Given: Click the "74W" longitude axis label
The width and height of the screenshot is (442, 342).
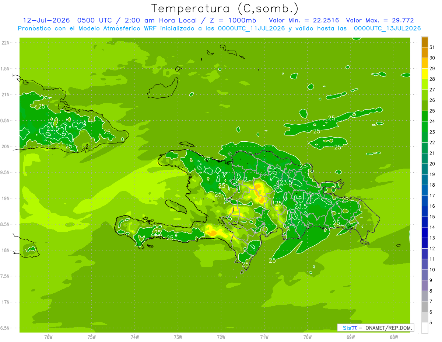Looking at the screenshot, I should click(x=135, y=337).
